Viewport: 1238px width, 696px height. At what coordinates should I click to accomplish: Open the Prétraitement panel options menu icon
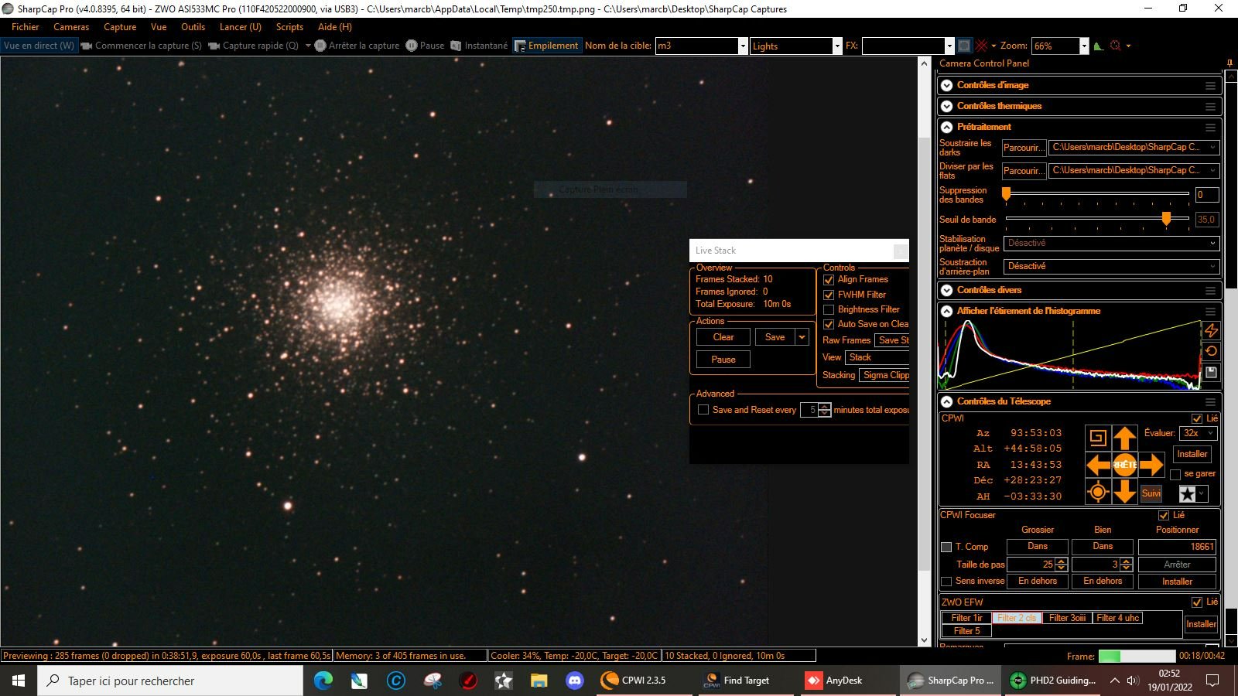pos(1210,127)
